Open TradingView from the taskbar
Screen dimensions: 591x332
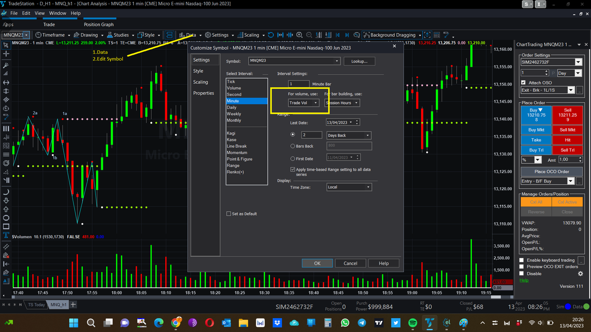tap(379, 323)
